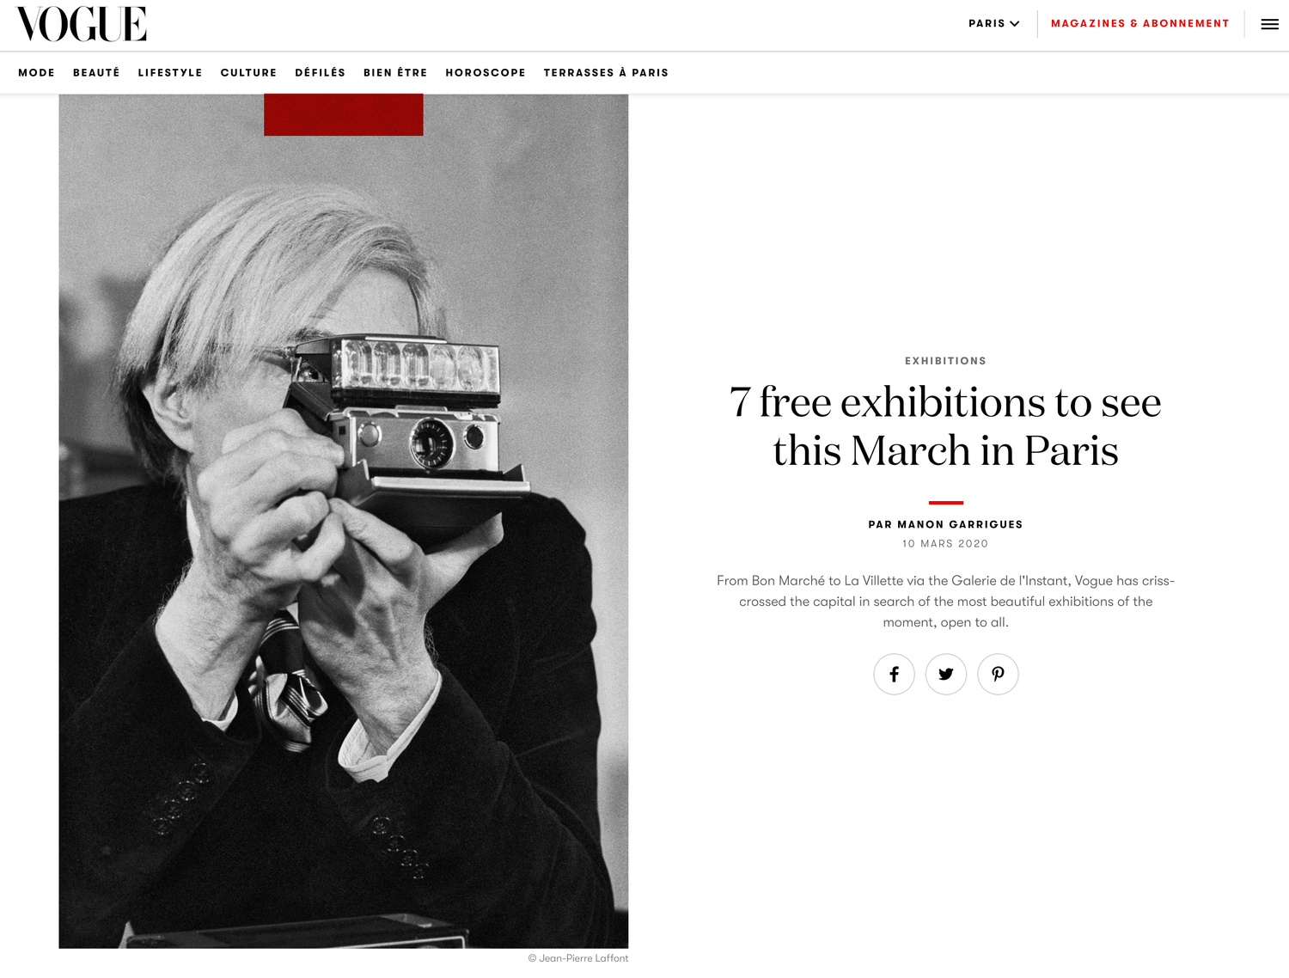Click the article headline about free exhibitions
This screenshot has width=1289, height=978.
click(x=945, y=426)
